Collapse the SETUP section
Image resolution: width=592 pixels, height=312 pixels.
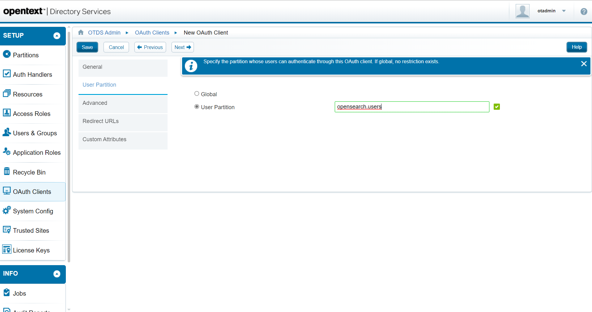tap(57, 36)
